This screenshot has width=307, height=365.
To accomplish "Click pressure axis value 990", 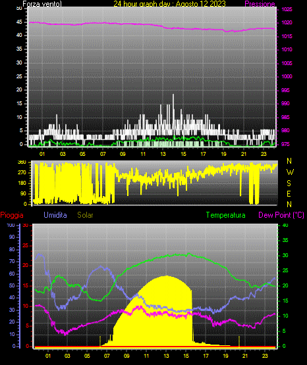I will click(285, 103).
